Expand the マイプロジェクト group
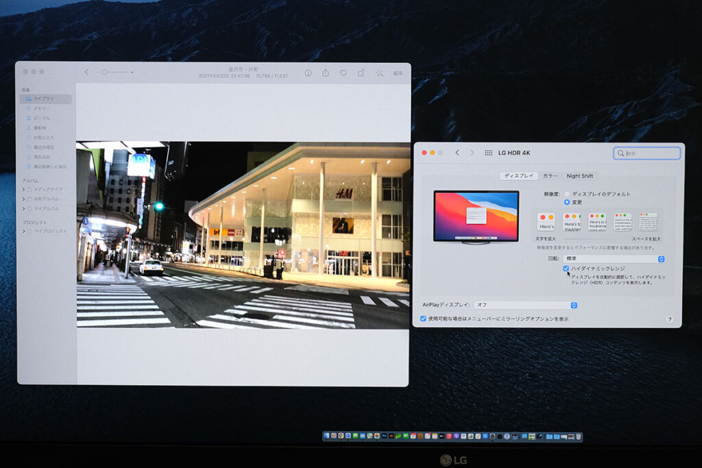 click(x=23, y=232)
